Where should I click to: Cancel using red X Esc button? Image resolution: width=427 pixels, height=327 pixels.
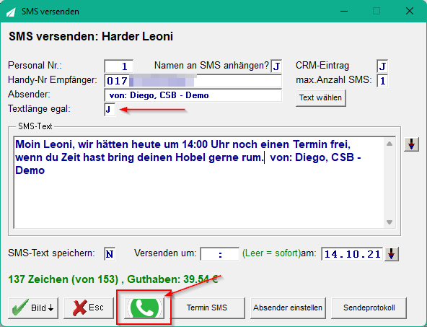click(x=89, y=308)
